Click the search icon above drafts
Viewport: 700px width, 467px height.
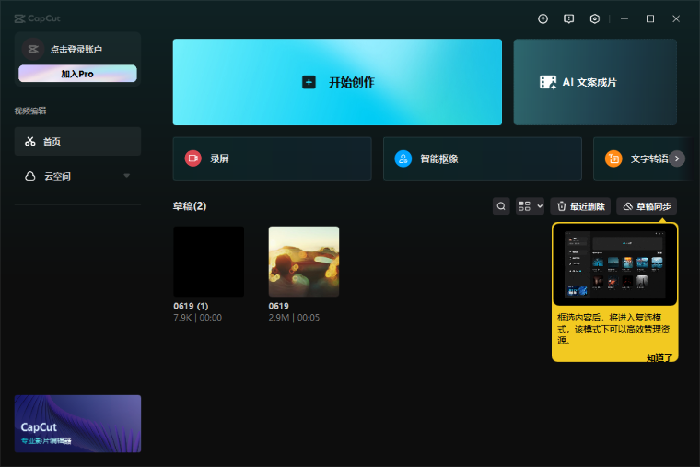pyautogui.click(x=501, y=206)
